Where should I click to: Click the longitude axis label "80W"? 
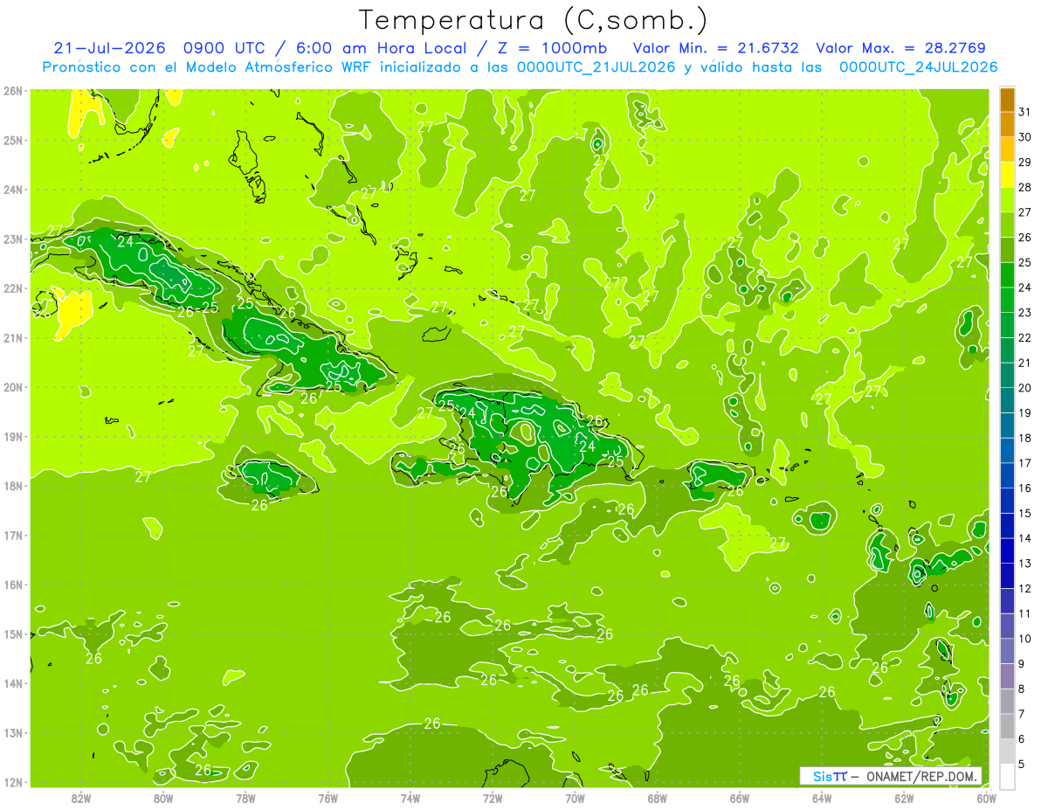pos(163,798)
